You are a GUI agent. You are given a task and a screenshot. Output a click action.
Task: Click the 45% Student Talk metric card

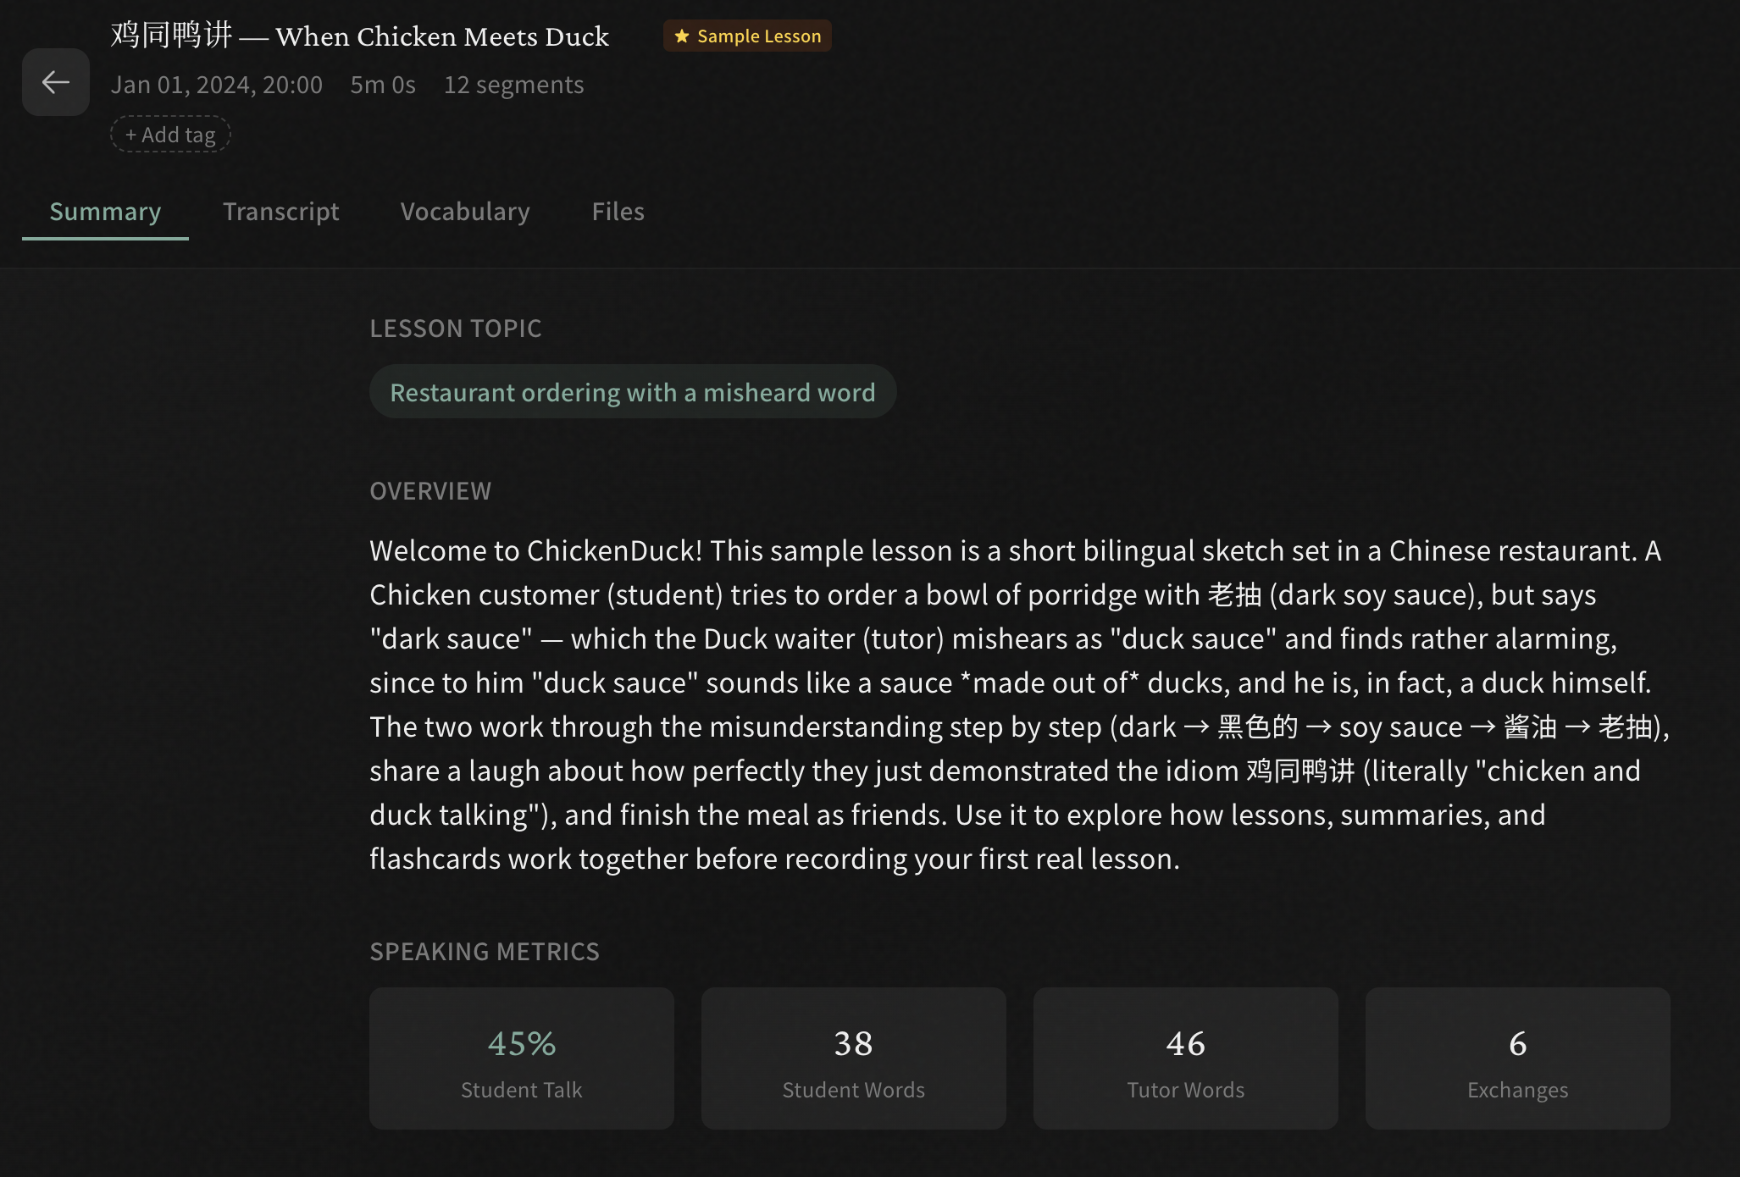521,1058
